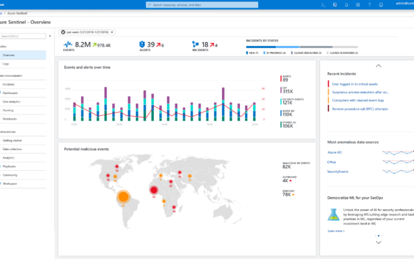Click the ML flask icon
The width and height of the screenshot is (414, 259).
coord(333,214)
